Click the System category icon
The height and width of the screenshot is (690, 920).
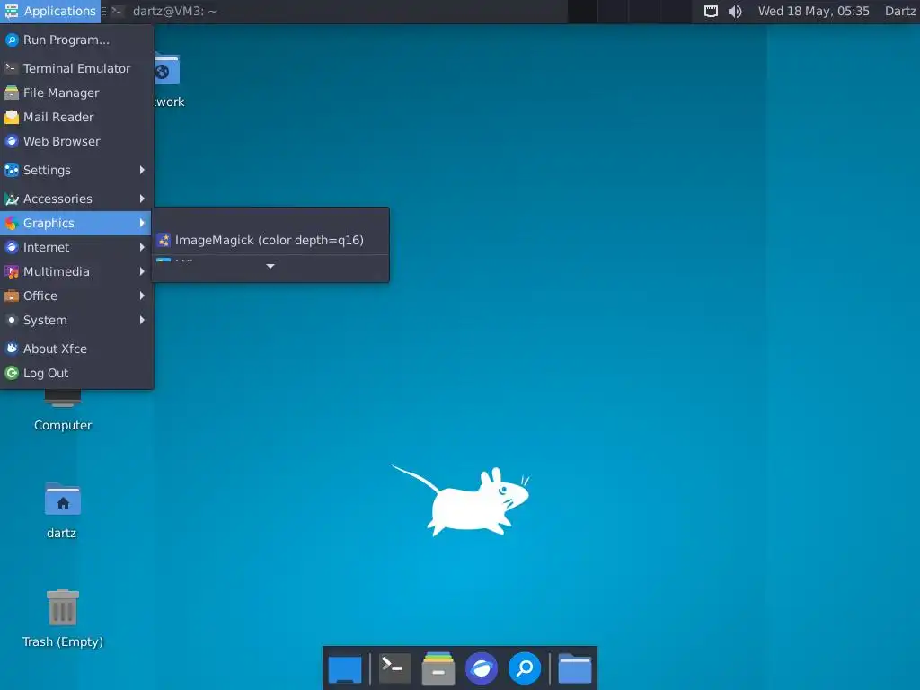(x=12, y=321)
